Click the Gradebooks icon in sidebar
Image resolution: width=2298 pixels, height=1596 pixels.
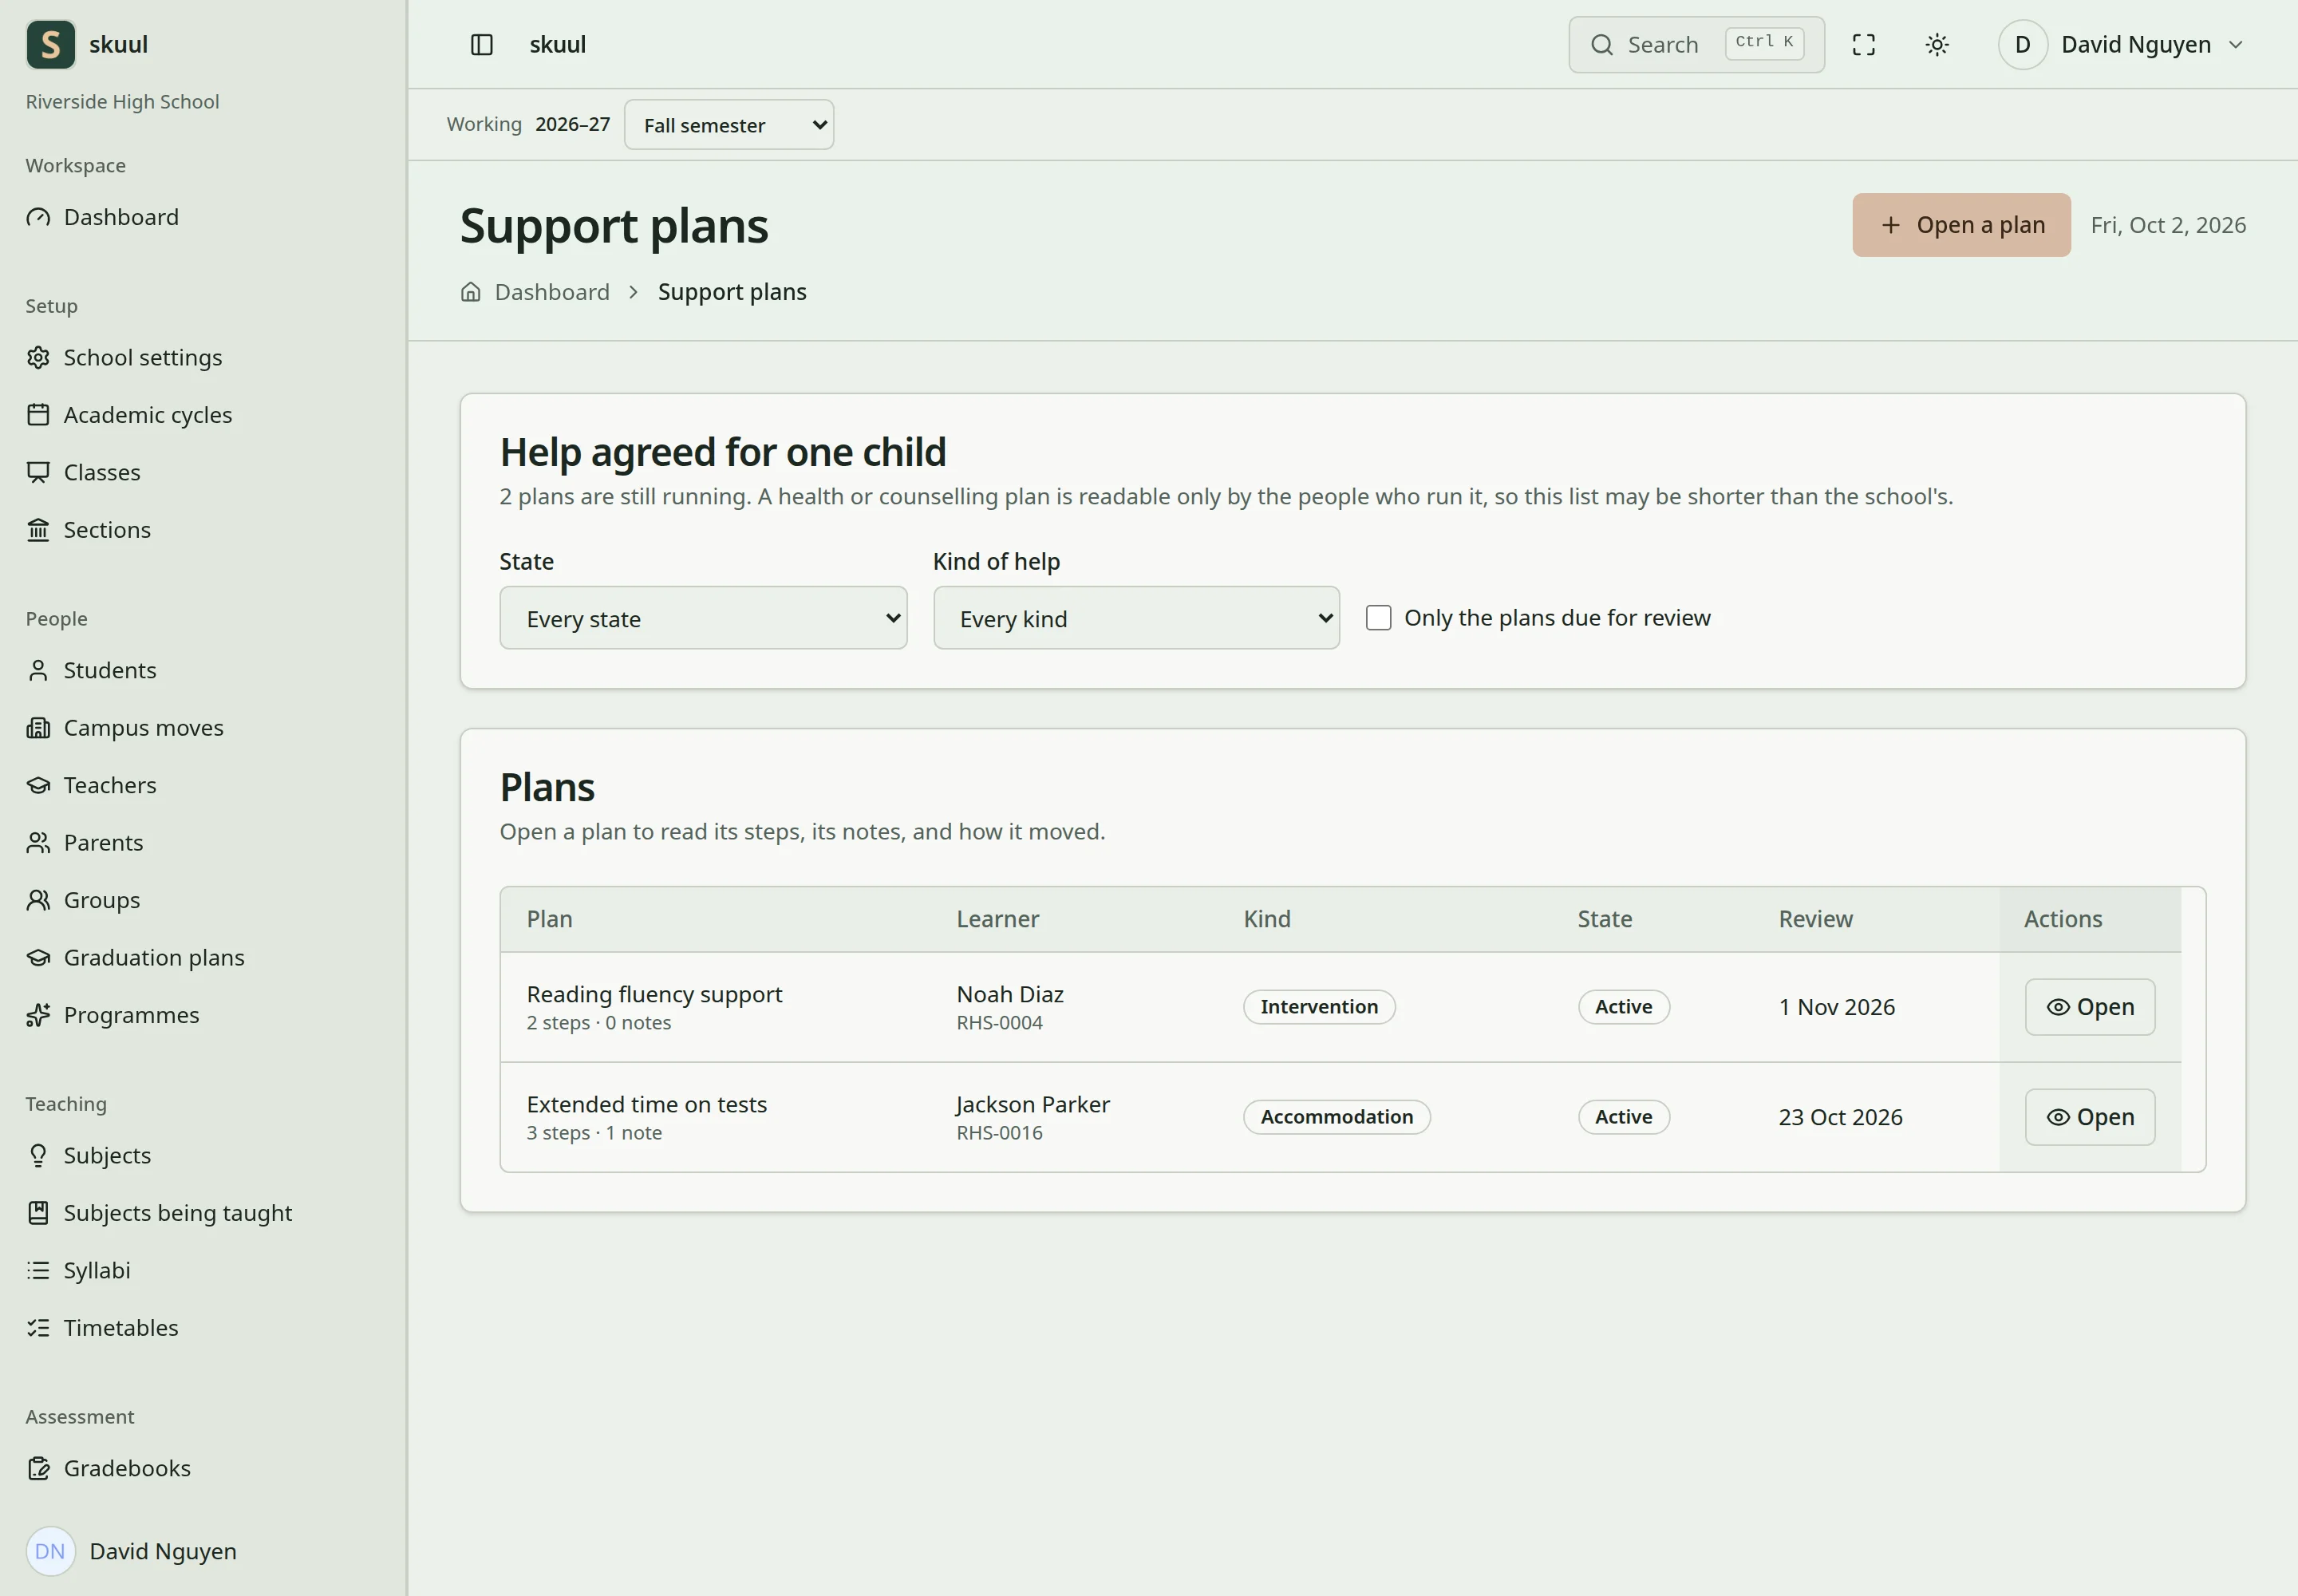(x=38, y=1468)
